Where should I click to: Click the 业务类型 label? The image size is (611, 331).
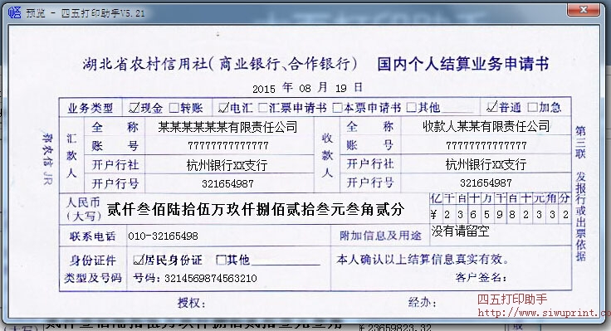coord(90,108)
